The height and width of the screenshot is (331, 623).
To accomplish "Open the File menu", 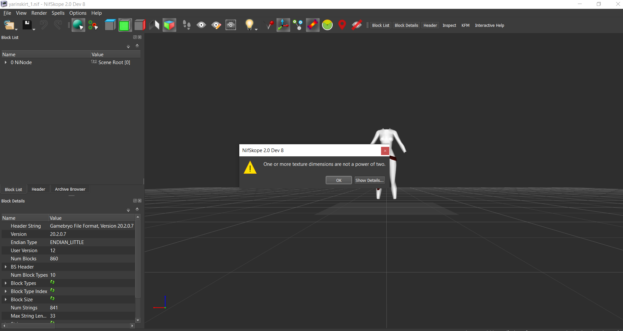I will tap(7, 13).
